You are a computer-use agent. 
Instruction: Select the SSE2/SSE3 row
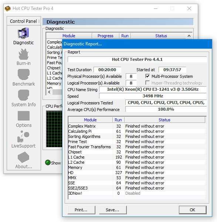[x=137, y=188]
